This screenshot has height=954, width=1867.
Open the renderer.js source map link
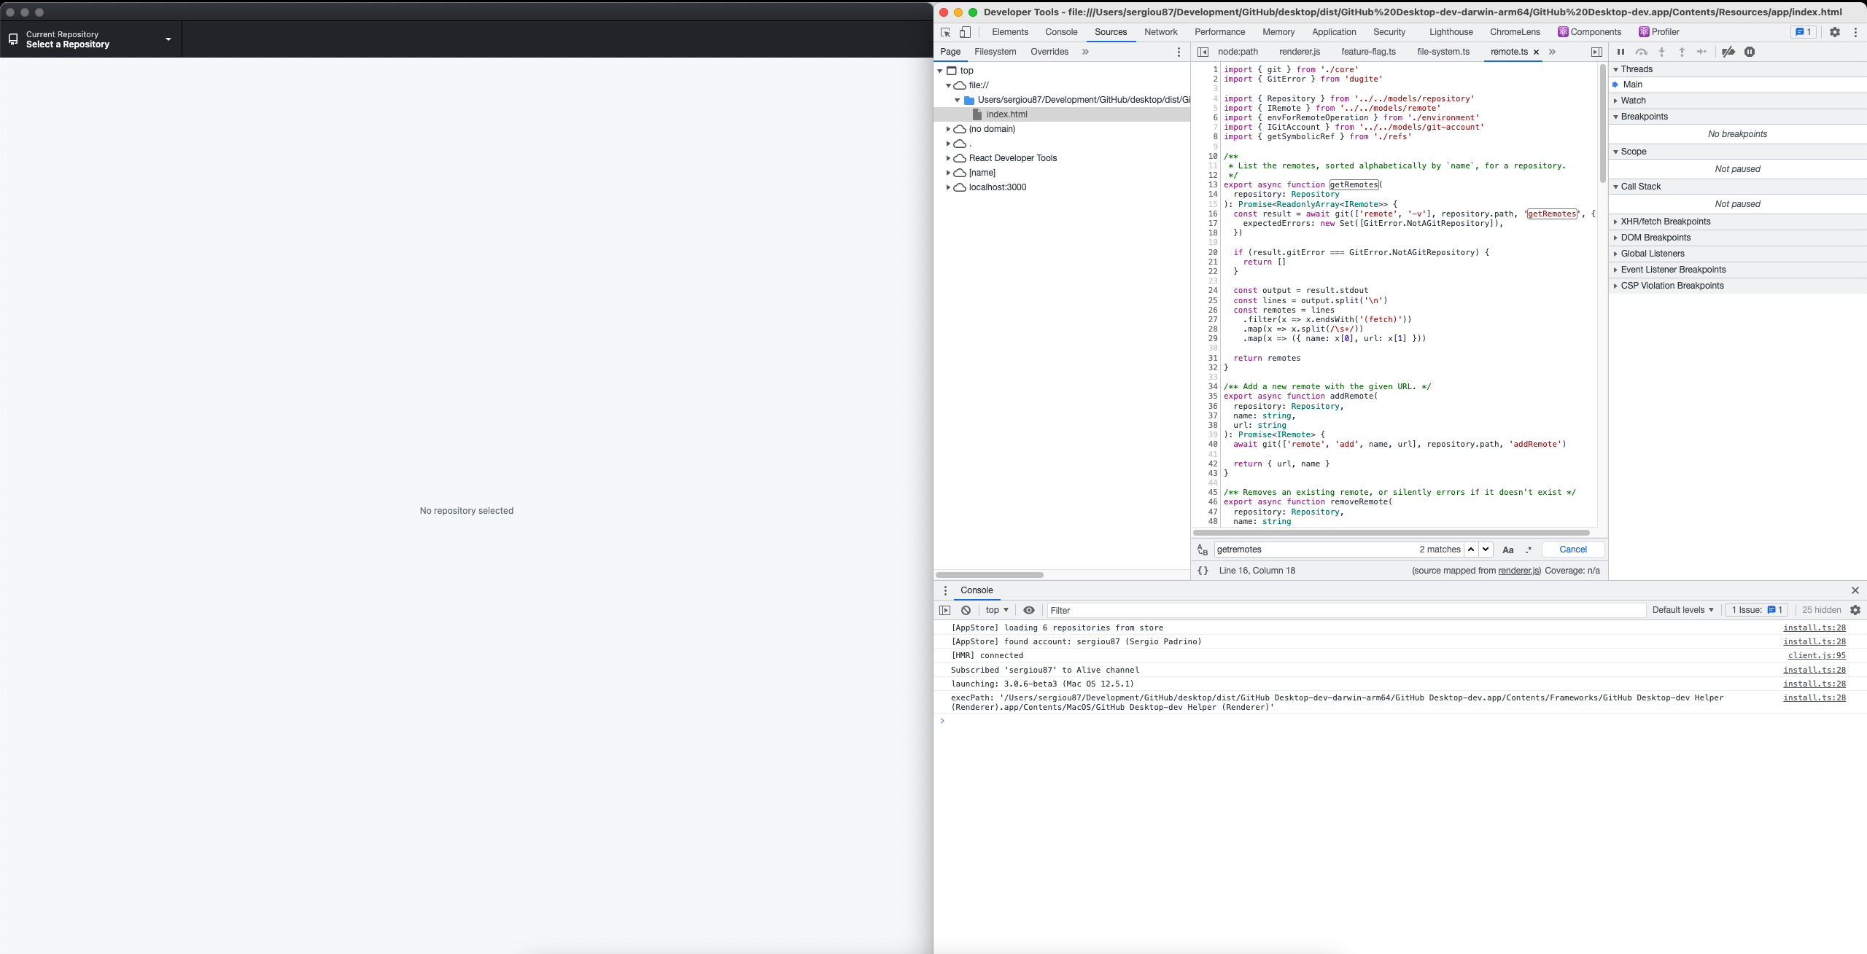click(x=1518, y=571)
